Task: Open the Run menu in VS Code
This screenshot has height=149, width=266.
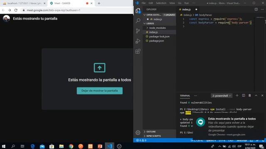Action: pos(187,3)
